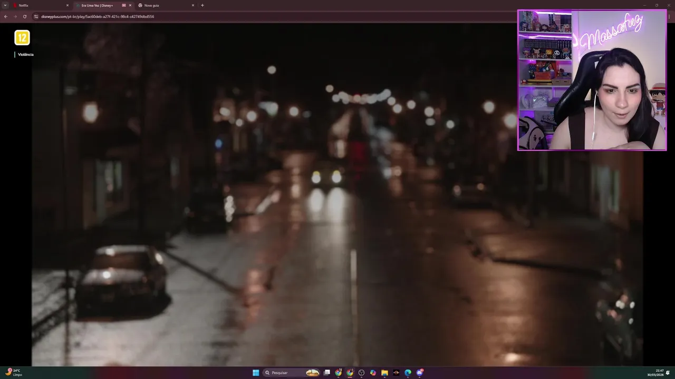Open Microsoft Edge from the taskbar
The image size is (675, 379).
(408, 373)
